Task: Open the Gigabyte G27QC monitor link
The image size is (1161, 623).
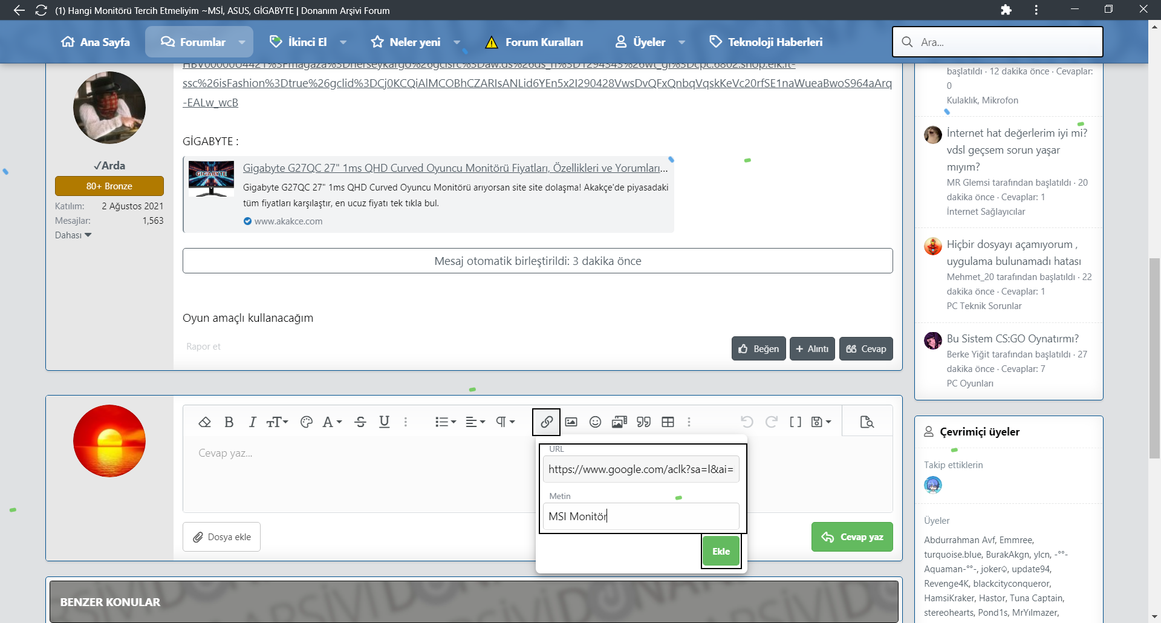Action: [x=455, y=168]
